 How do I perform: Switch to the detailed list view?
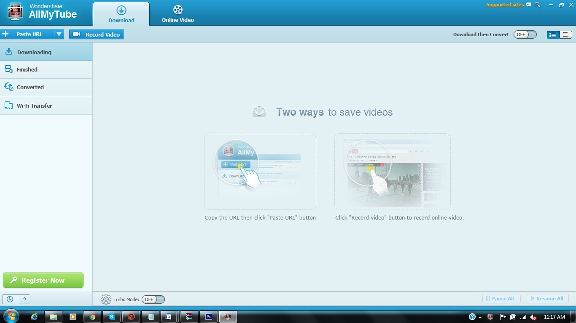(x=553, y=34)
